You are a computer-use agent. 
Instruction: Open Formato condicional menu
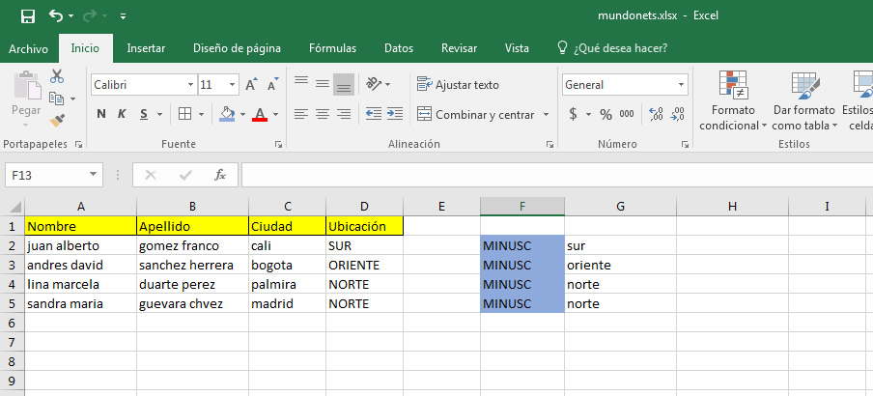(x=733, y=101)
